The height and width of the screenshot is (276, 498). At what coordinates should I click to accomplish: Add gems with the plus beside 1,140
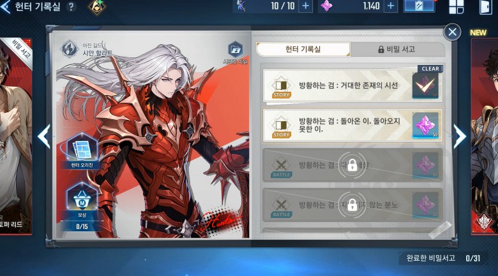tap(391, 6)
